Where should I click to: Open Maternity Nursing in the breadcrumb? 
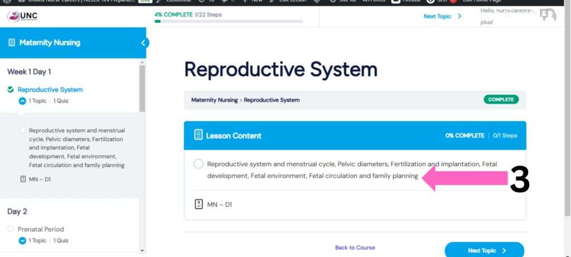pos(214,100)
